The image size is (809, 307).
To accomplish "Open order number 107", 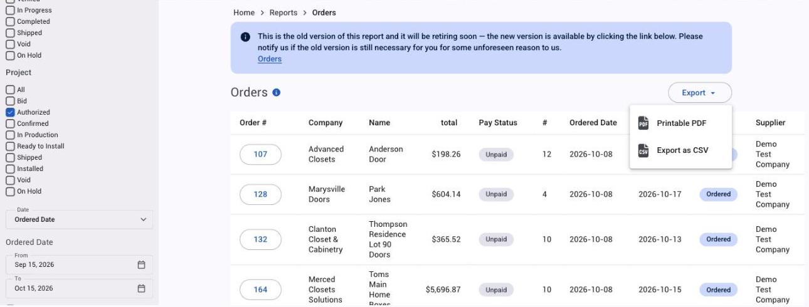I will pos(260,154).
